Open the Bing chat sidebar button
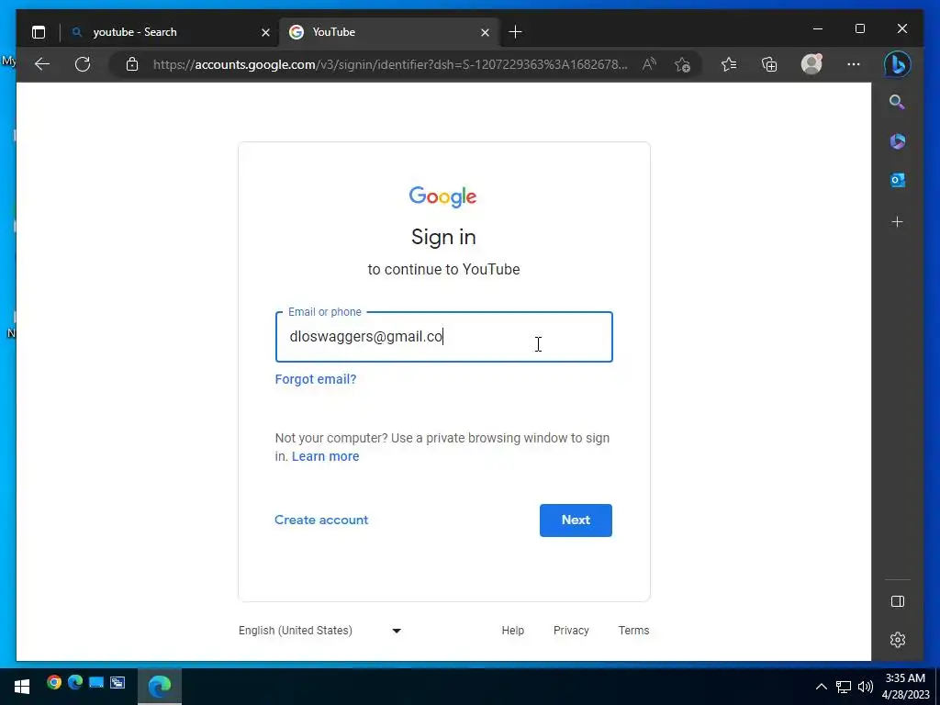Image resolution: width=940 pixels, height=705 pixels. pyautogui.click(x=898, y=64)
